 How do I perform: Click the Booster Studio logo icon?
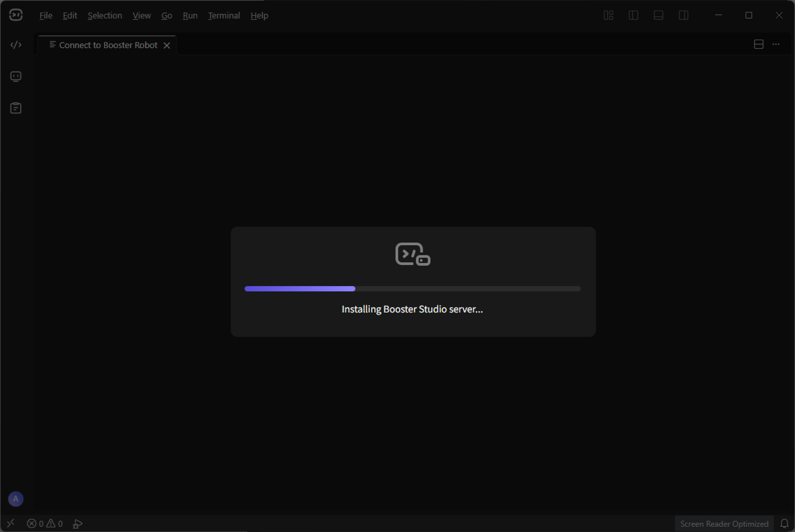point(15,15)
